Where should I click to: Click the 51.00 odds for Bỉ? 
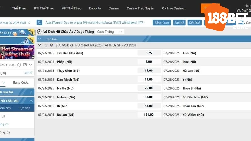pyautogui.click(x=149, y=106)
